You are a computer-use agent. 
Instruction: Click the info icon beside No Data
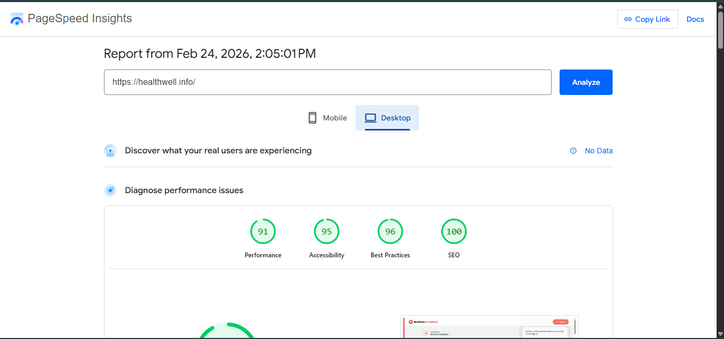pos(573,151)
